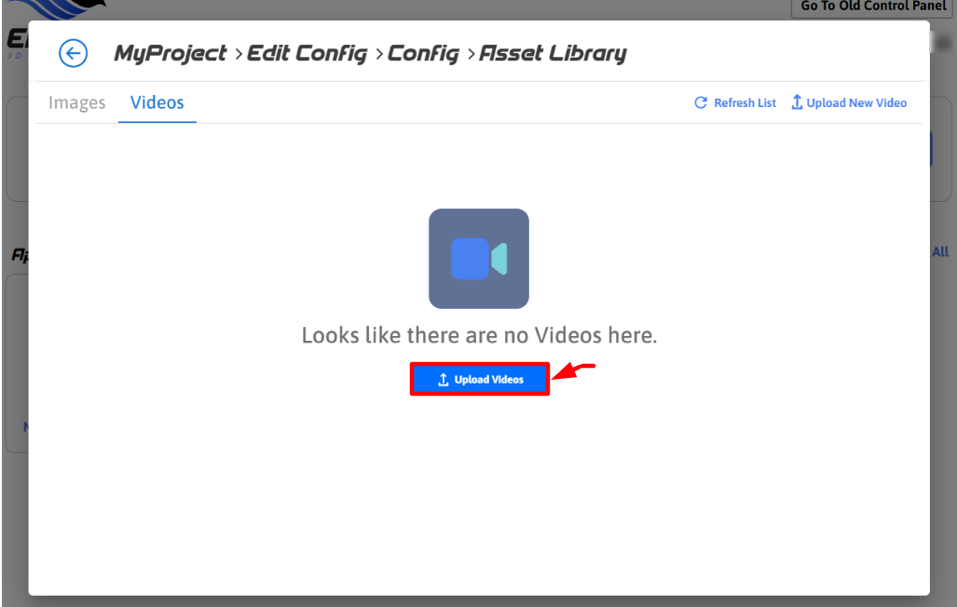Click the 'no Videos here' message text
This screenshot has height=607, width=957.
point(479,335)
